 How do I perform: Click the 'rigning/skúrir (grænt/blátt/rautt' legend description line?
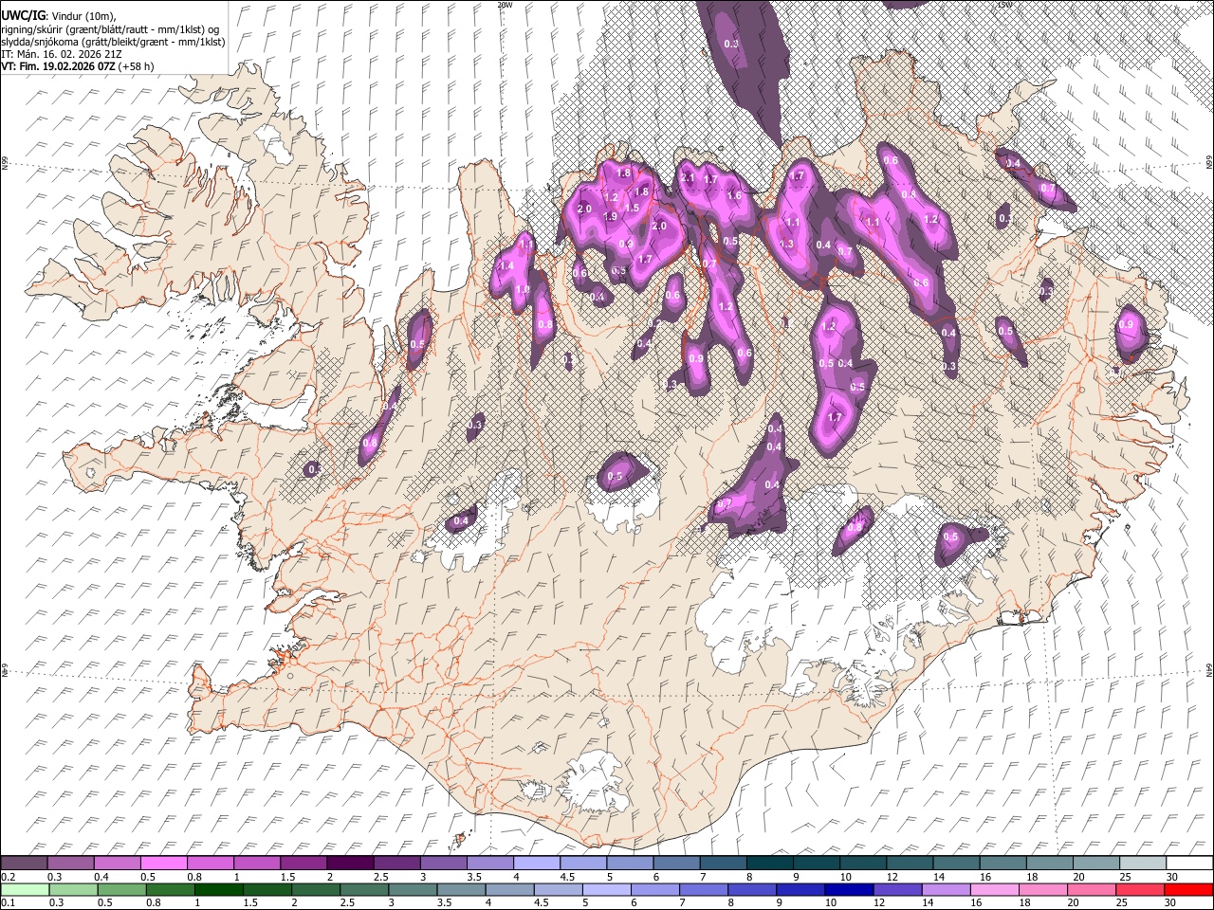click(x=111, y=29)
